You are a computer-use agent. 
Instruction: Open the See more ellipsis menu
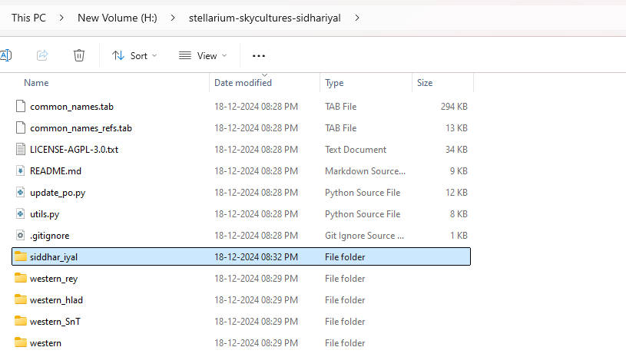259,55
